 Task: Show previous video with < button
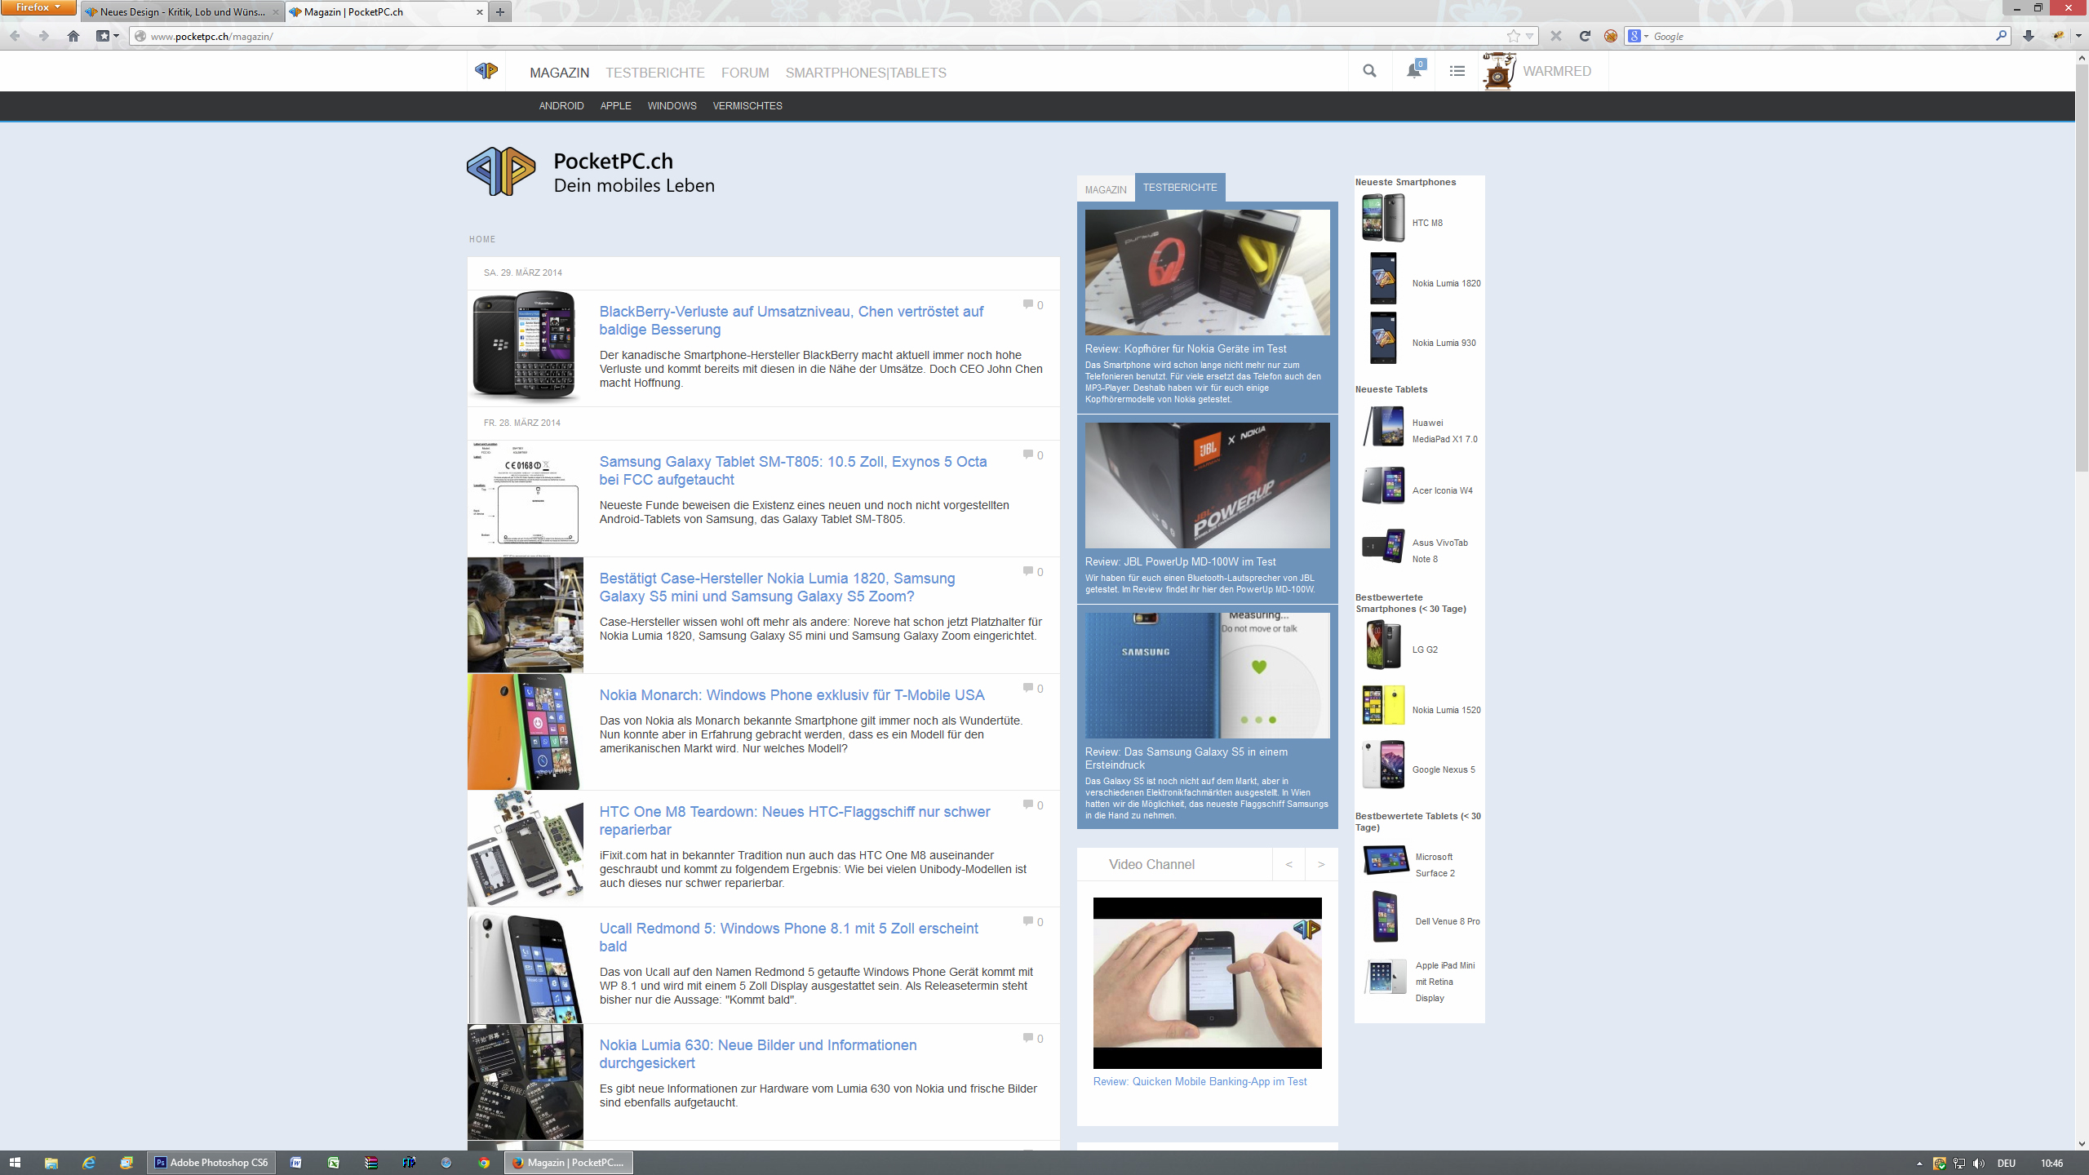[1288, 864]
